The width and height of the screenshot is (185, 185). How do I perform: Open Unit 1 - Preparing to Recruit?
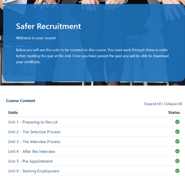pyautogui.click(x=33, y=122)
